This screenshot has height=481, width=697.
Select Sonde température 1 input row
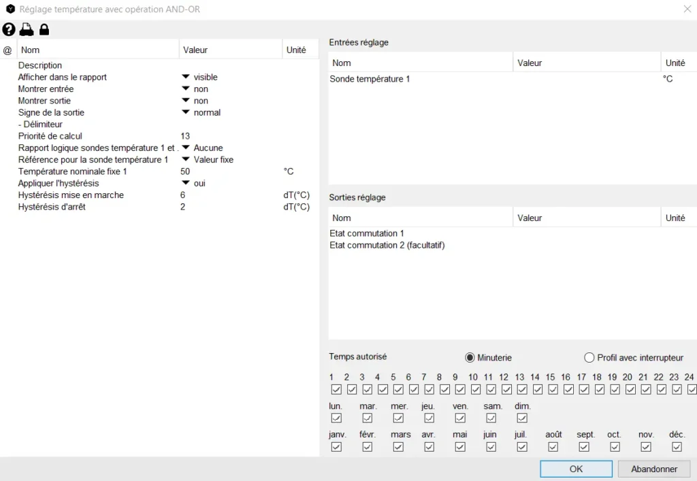tap(370, 79)
